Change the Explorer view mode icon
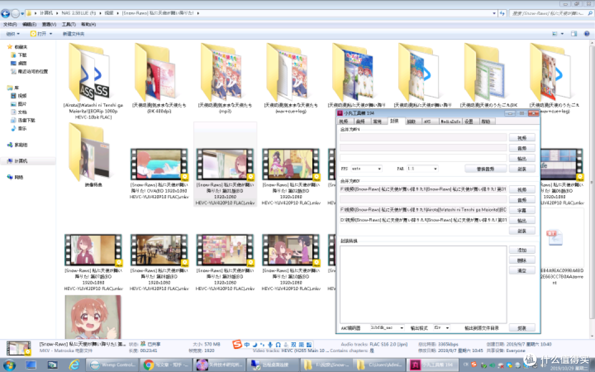The height and width of the screenshot is (372, 595). (x=555, y=34)
